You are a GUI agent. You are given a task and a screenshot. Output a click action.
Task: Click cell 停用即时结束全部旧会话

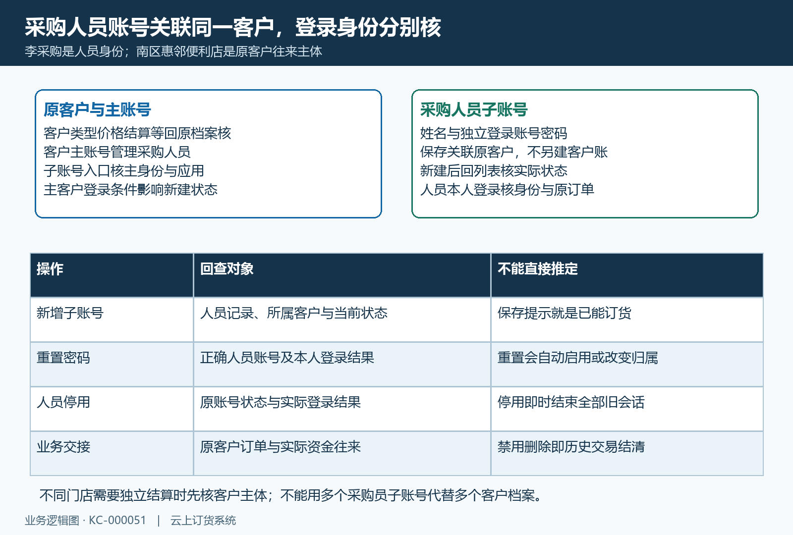tap(627, 409)
